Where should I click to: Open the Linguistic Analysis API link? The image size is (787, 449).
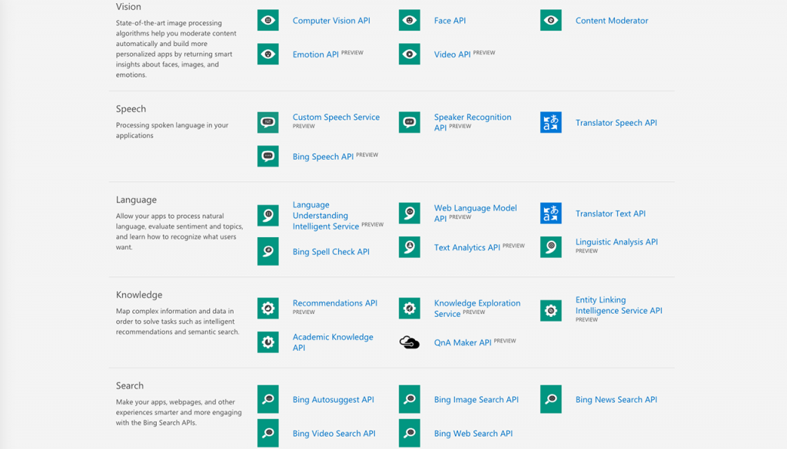[x=616, y=242]
